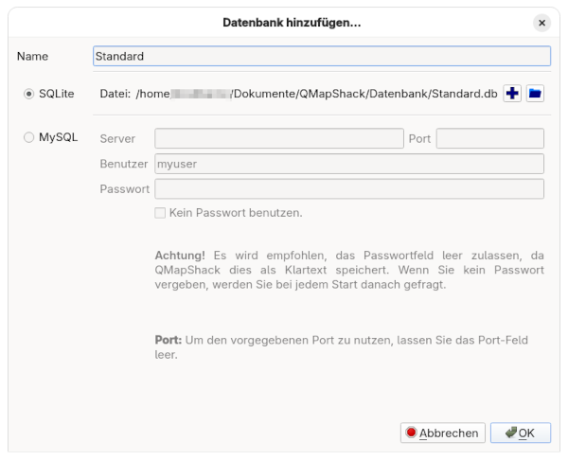Viewport: 568px width, 460px height.
Task: Click the Name field containing 'Standard'
Action: [322, 57]
